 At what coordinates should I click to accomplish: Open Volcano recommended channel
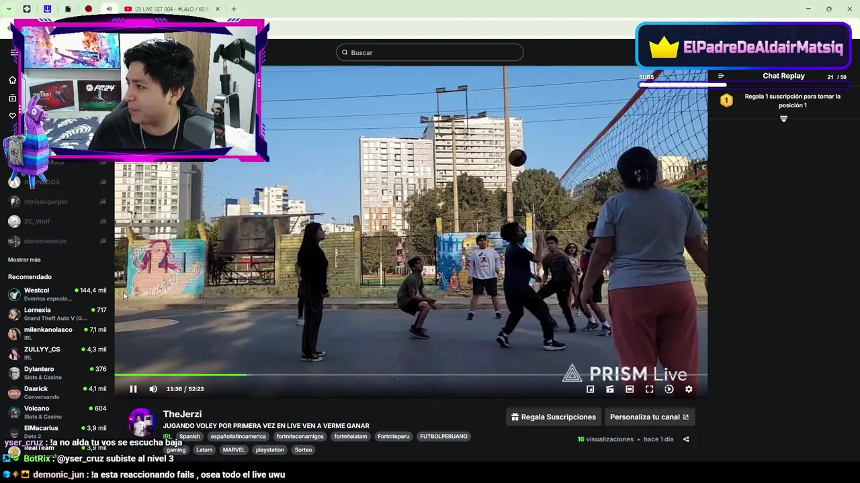point(57,412)
